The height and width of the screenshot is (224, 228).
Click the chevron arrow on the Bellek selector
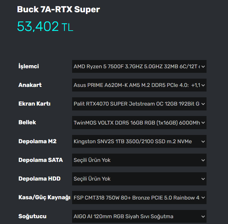(203, 123)
